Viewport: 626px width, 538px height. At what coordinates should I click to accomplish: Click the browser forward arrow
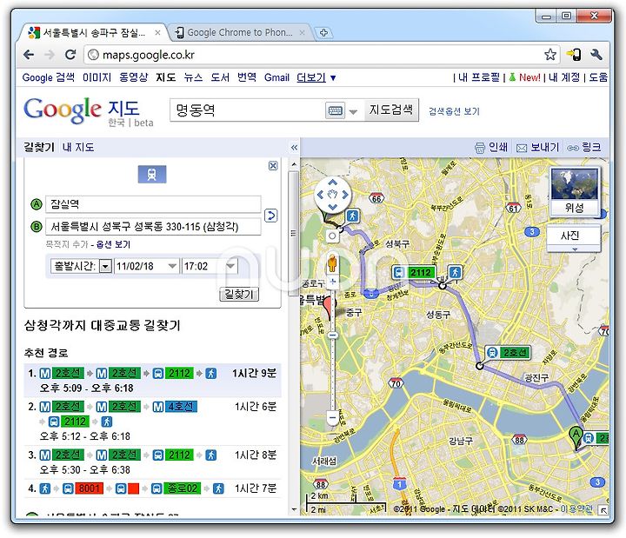tap(50, 54)
